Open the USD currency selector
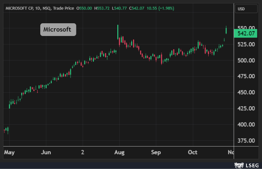Image resolution: width=262 pixels, height=169 pixels. pyautogui.click(x=246, y=9)
